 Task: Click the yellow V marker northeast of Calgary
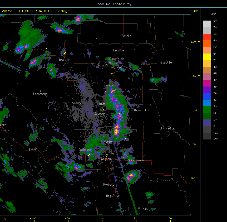click(x=113, y=154)
